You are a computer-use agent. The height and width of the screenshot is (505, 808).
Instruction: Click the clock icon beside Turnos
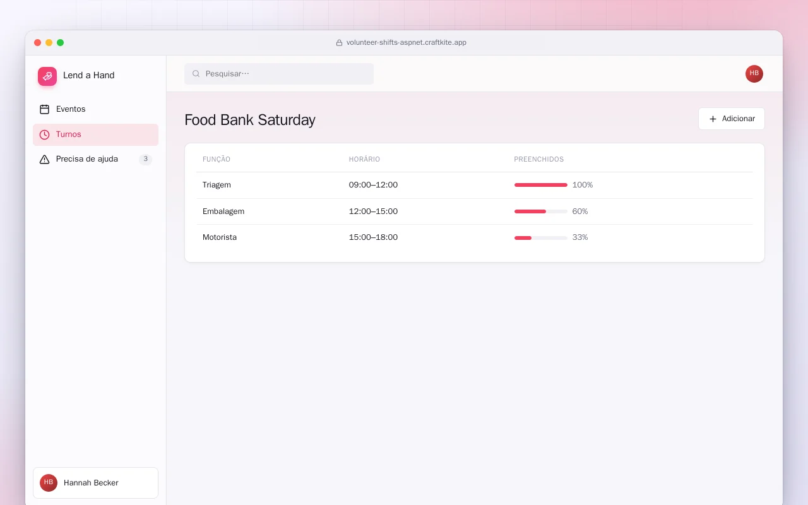(44, 134)
